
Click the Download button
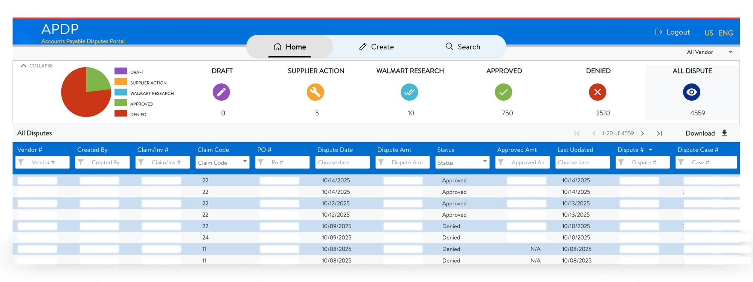pos(706,133)
